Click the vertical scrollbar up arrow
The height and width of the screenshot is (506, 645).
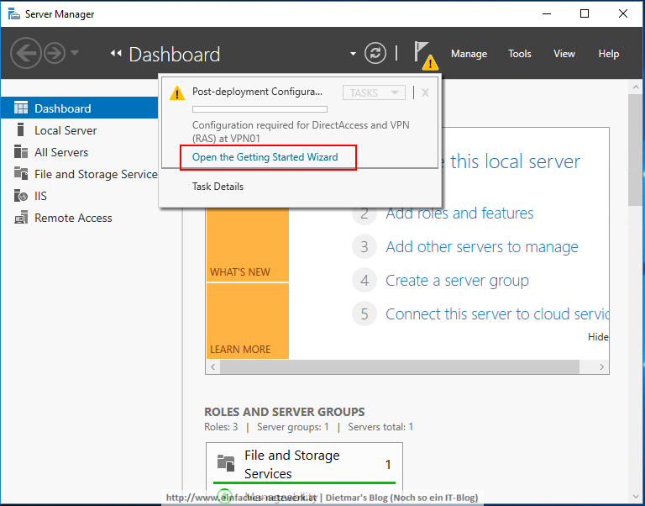click(x=636, y=87)
